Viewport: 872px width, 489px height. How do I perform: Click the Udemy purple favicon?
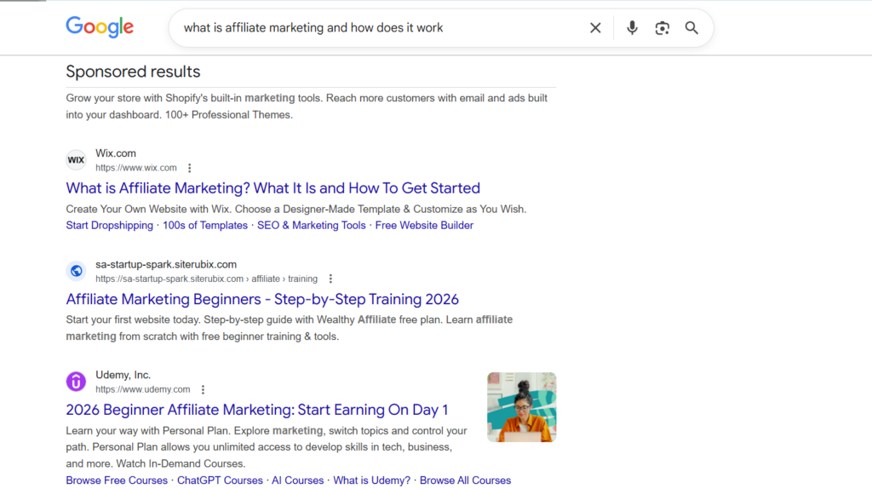point(76,382)
